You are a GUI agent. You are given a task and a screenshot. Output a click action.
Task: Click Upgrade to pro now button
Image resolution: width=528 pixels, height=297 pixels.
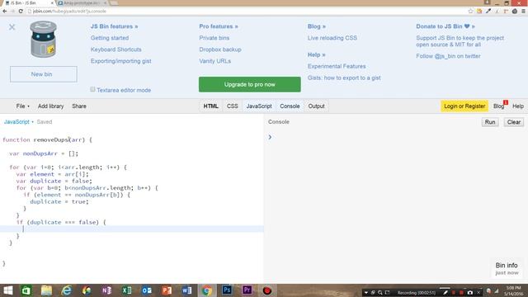(249, 84)
